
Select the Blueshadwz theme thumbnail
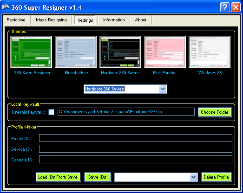point(76,52)
